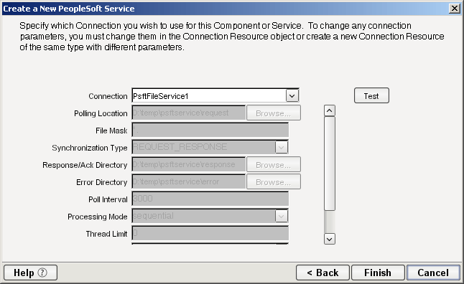464x284 pixels.
Task: Open the Connection dropdown arrow
Action: [292, 96]
